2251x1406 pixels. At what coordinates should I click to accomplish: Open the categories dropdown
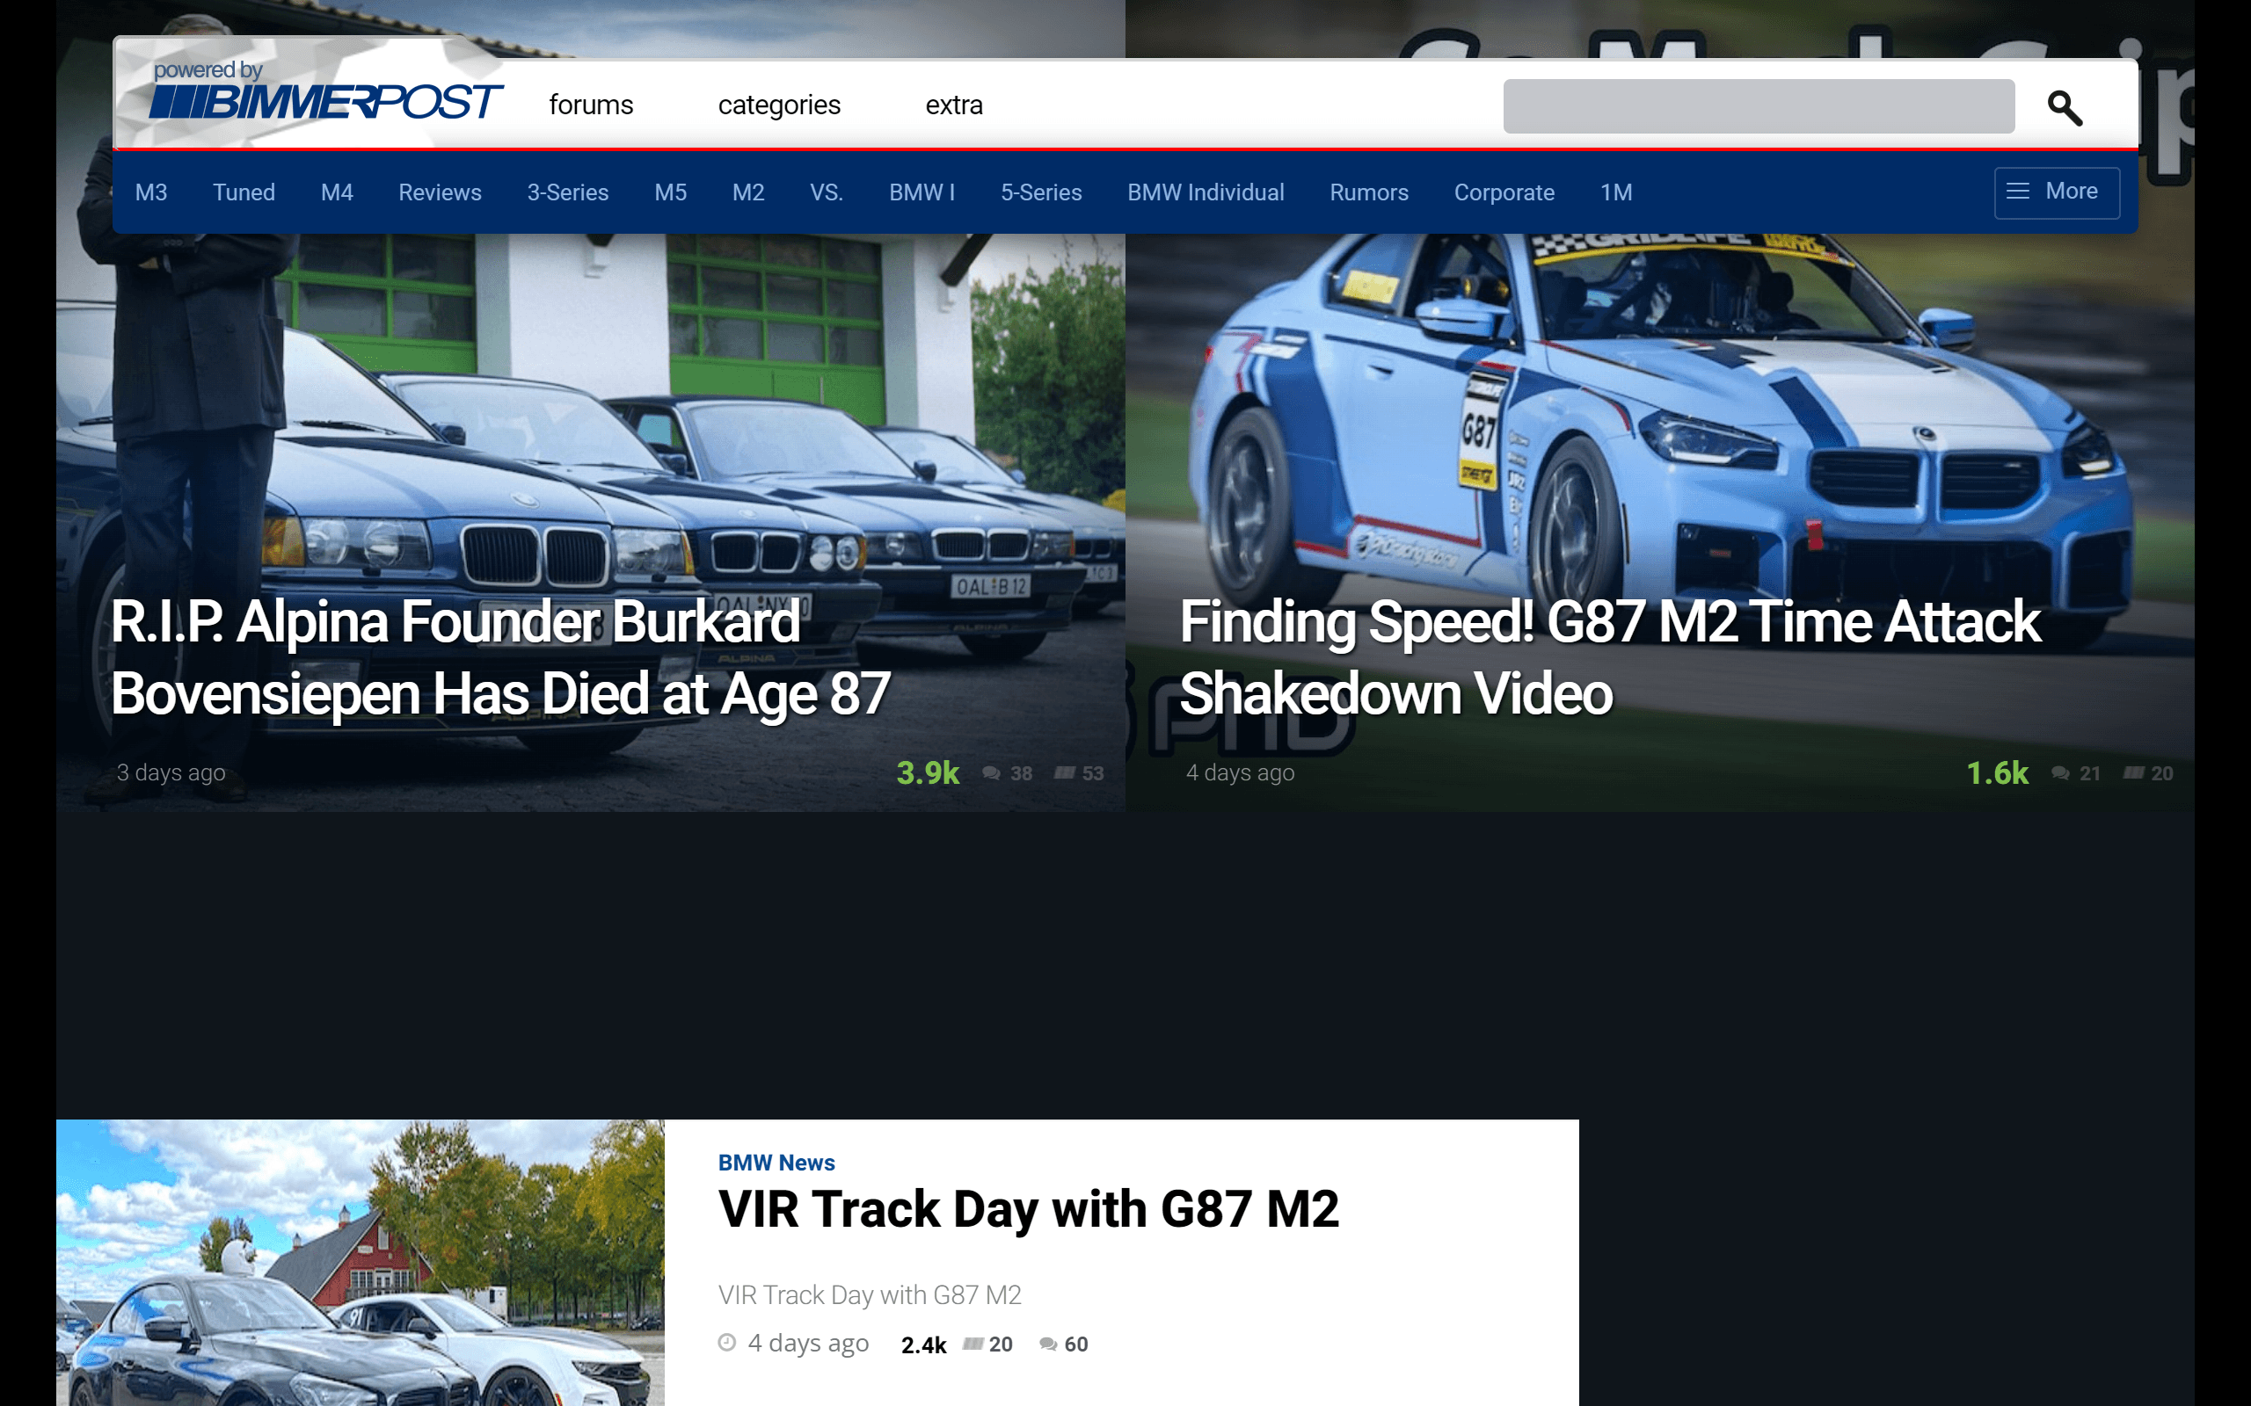pyautogui.click(x=778, y=105)
